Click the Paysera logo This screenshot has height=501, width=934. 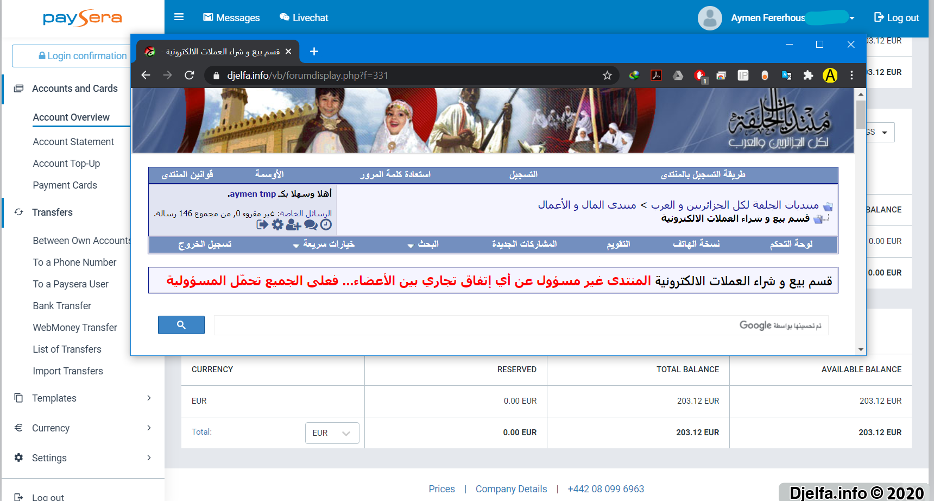82,18
